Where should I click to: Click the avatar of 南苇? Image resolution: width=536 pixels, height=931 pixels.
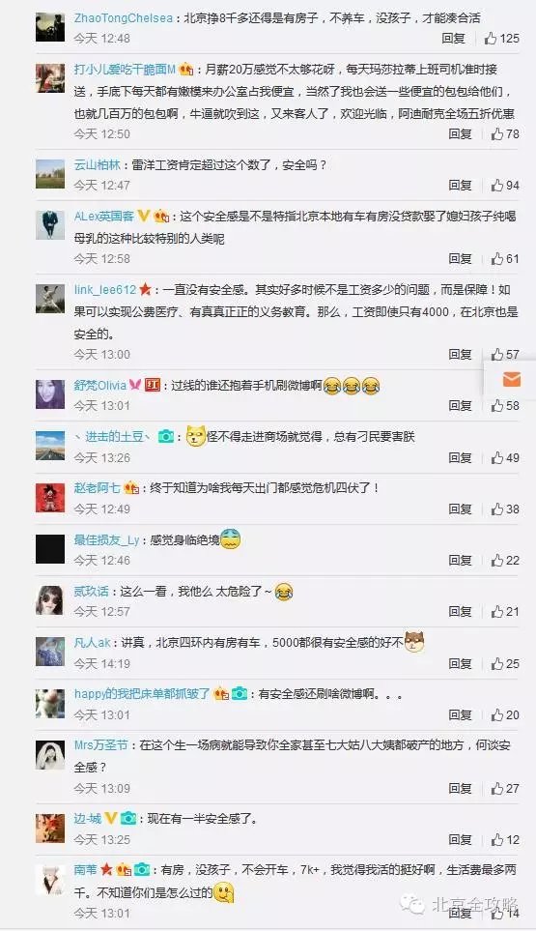tap(50, 880)
